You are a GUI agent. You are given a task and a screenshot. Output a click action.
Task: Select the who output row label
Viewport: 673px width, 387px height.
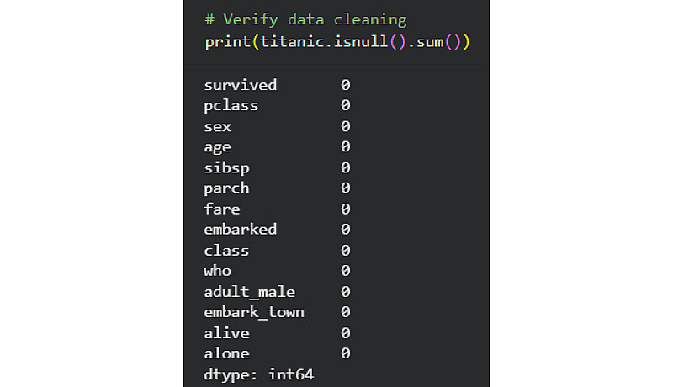(217, 271)
